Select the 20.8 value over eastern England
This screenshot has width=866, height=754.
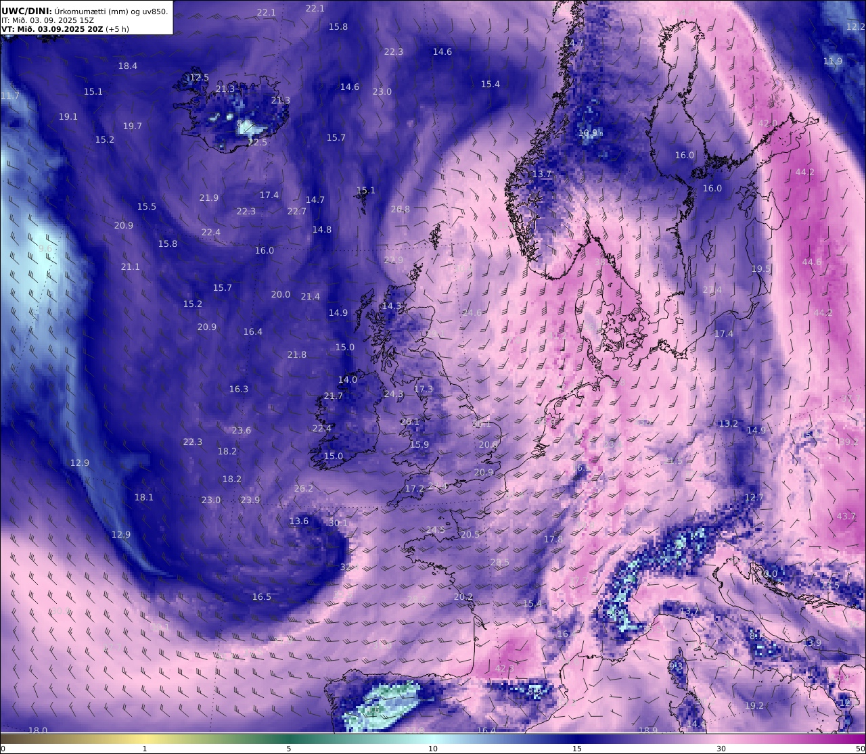pos(488,444)
